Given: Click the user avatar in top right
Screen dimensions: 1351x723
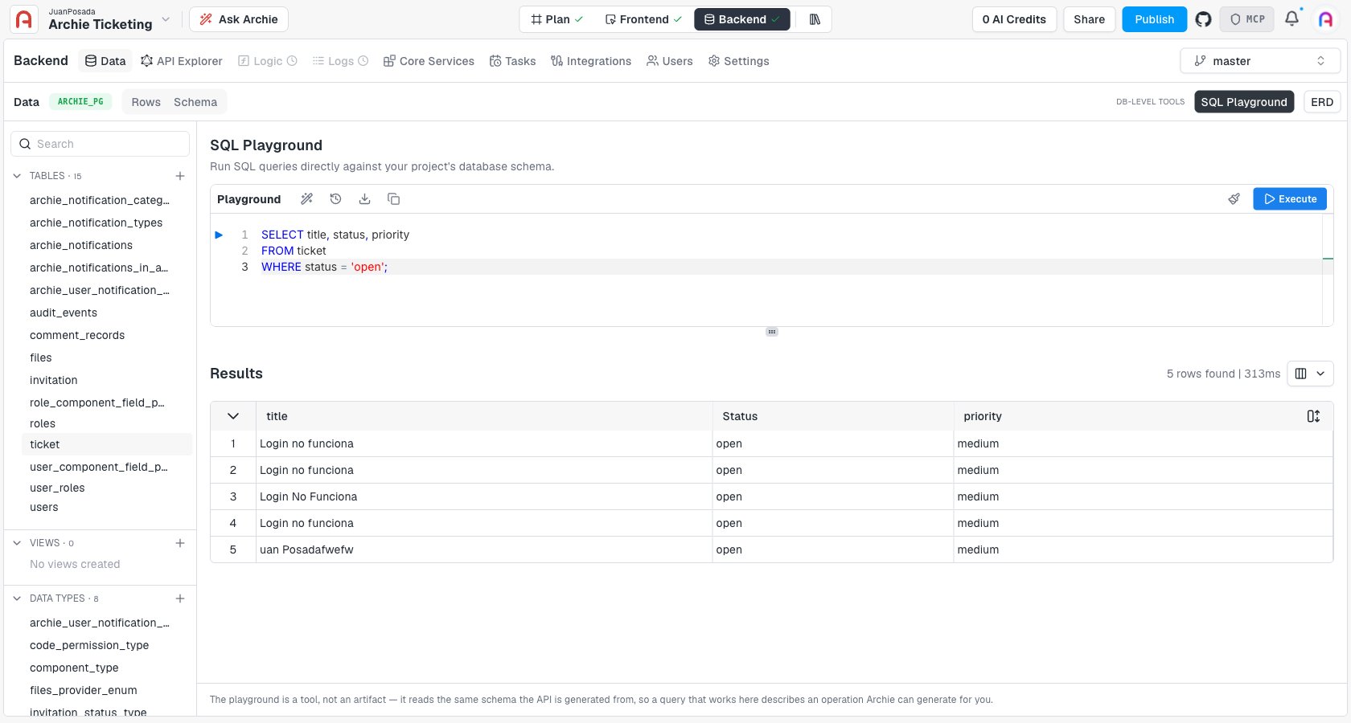Looking at the screenshot, I should tap(1325, 19).
